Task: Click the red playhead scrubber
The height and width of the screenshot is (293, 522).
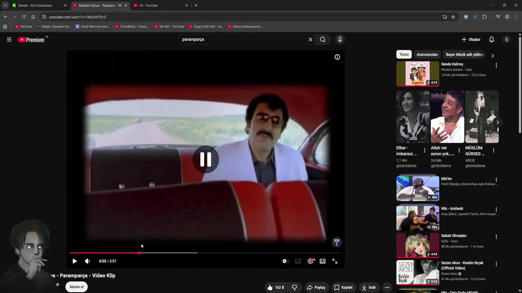Action: [x=139, y=253]
